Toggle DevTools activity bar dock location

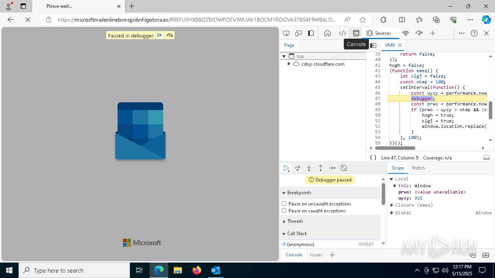pos(311,33)
